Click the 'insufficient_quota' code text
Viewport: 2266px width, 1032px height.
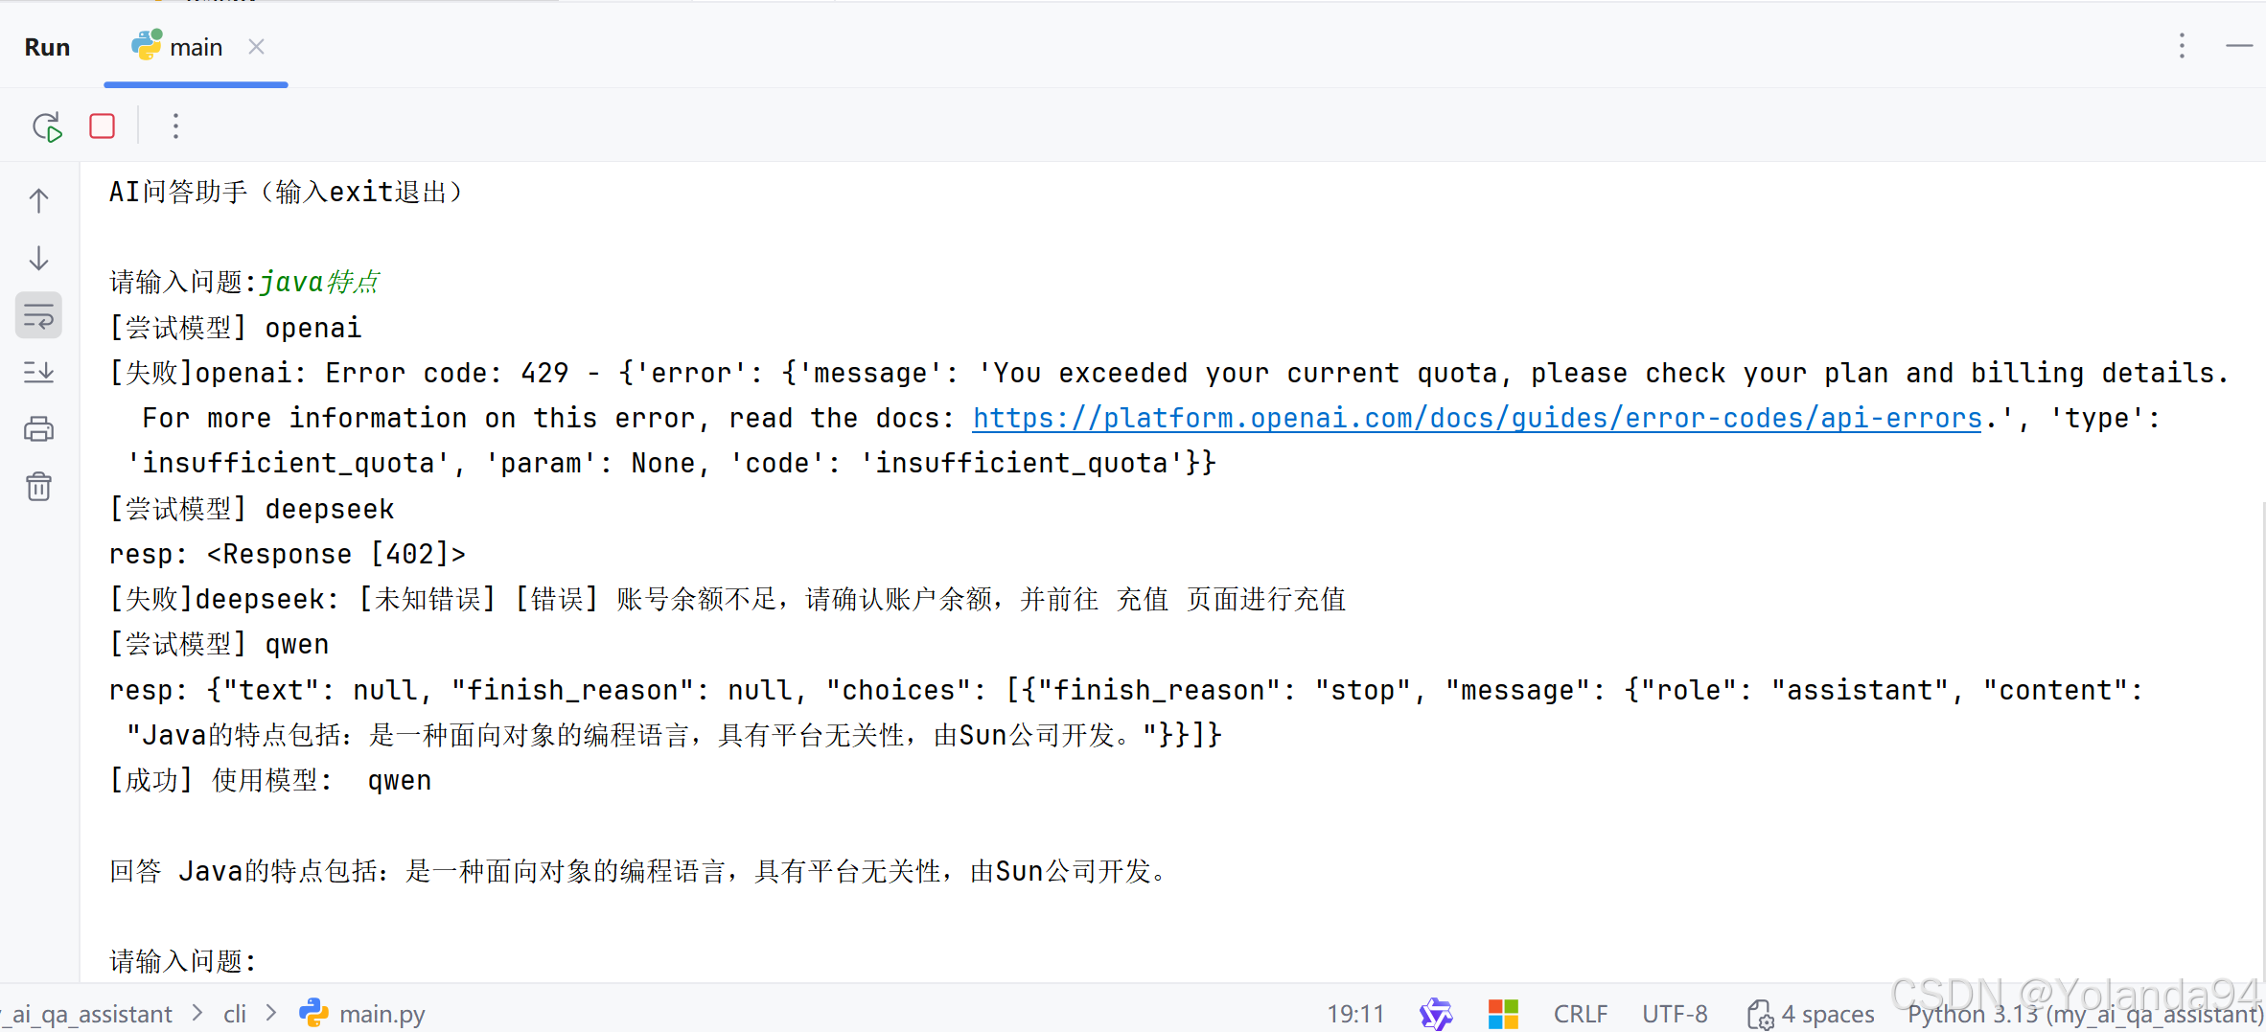[1022, 464]
